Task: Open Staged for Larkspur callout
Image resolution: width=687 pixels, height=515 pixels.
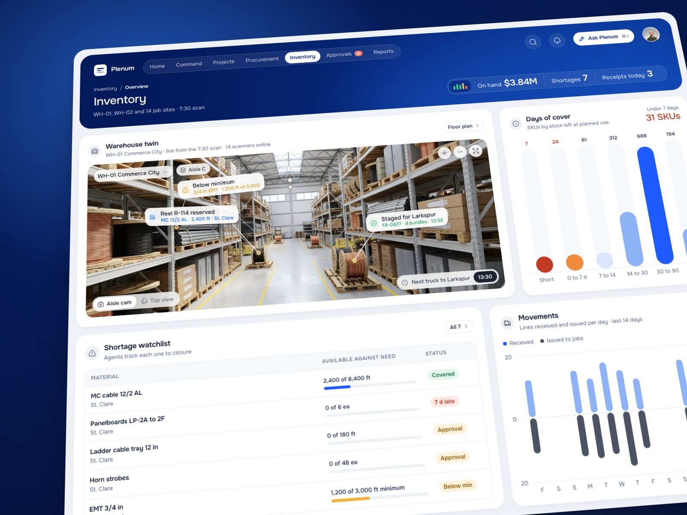Action: point(407,219)
